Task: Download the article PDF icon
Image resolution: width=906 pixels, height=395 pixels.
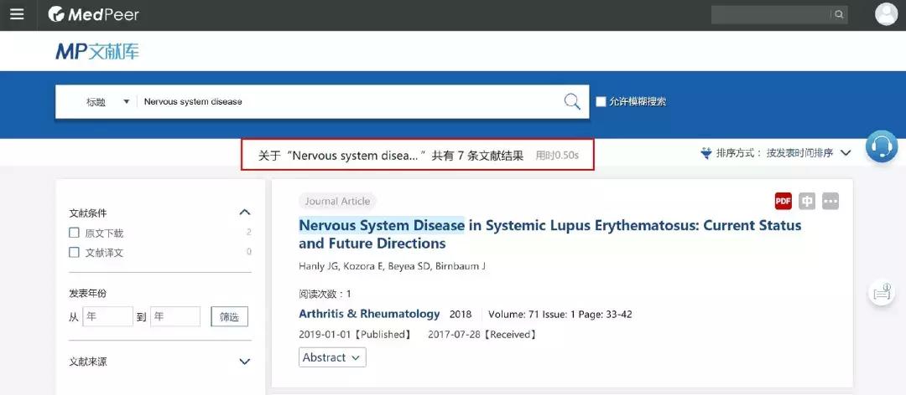Action: [x=783, y=201]
